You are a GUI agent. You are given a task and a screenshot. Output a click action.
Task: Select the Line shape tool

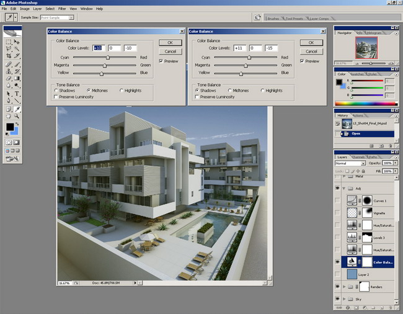[x=17, y=101]
